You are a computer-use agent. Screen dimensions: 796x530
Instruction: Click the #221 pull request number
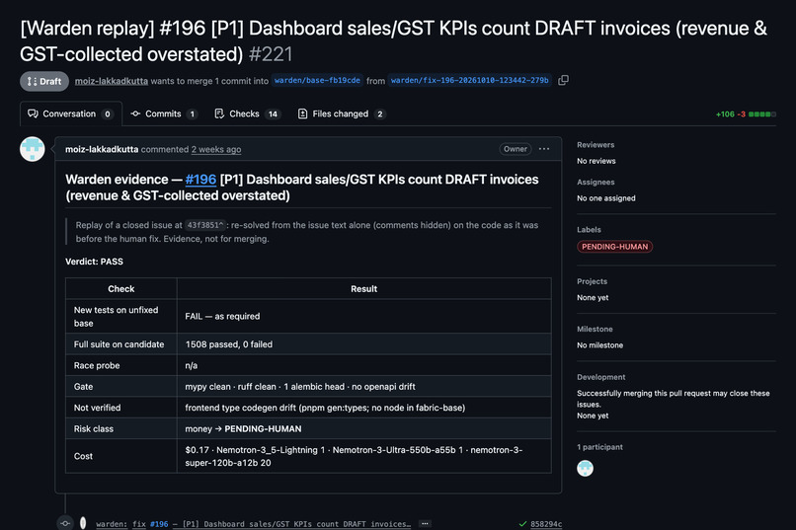point(271,54)
